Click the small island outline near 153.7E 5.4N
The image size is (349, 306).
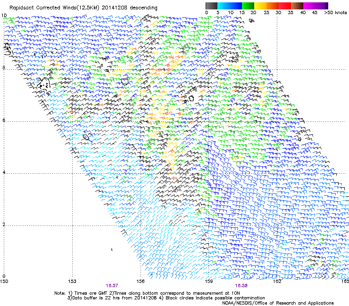[86, 137]
